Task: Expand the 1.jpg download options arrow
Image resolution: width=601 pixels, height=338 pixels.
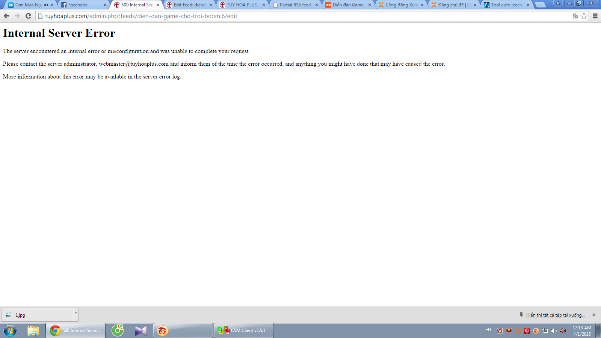Action: tap(76, 313)
